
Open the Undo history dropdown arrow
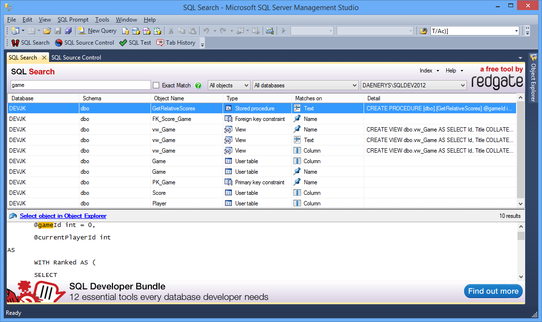click(x=214, y=31)
